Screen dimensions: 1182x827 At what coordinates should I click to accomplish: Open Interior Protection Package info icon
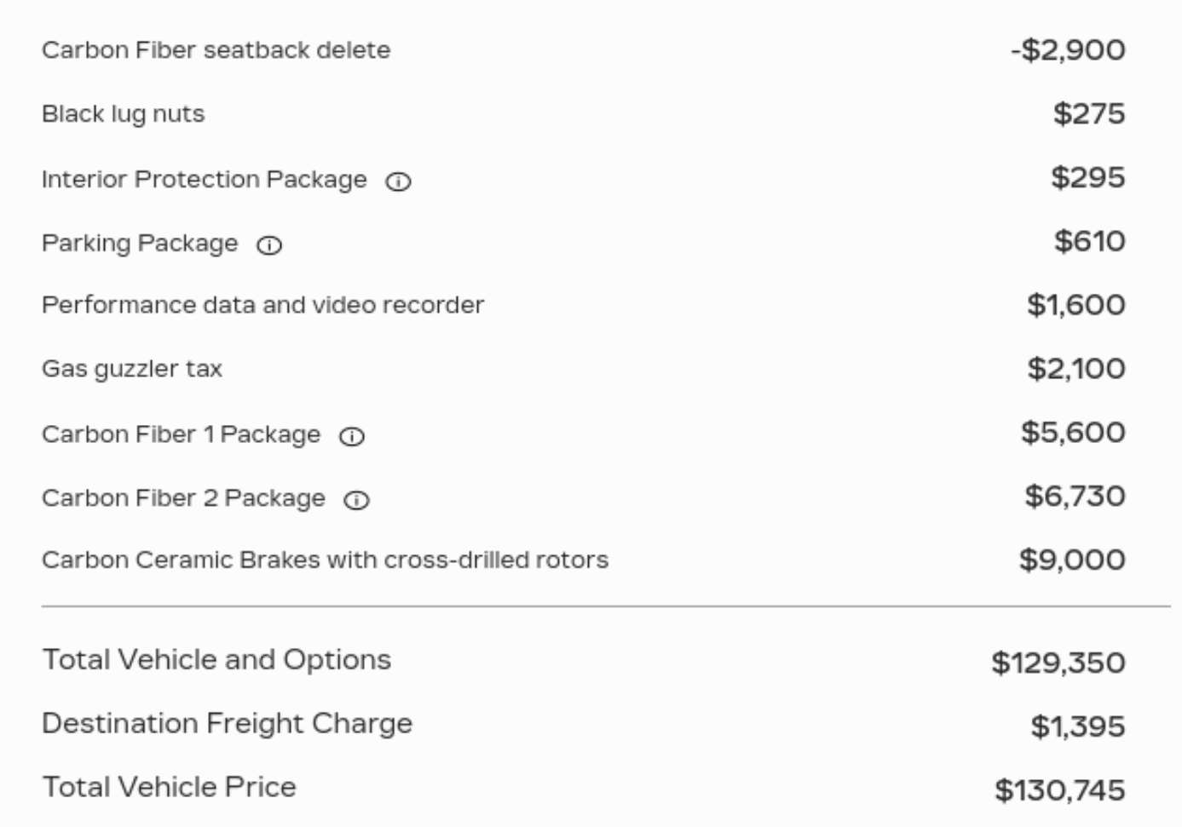[x=398, y=181]
